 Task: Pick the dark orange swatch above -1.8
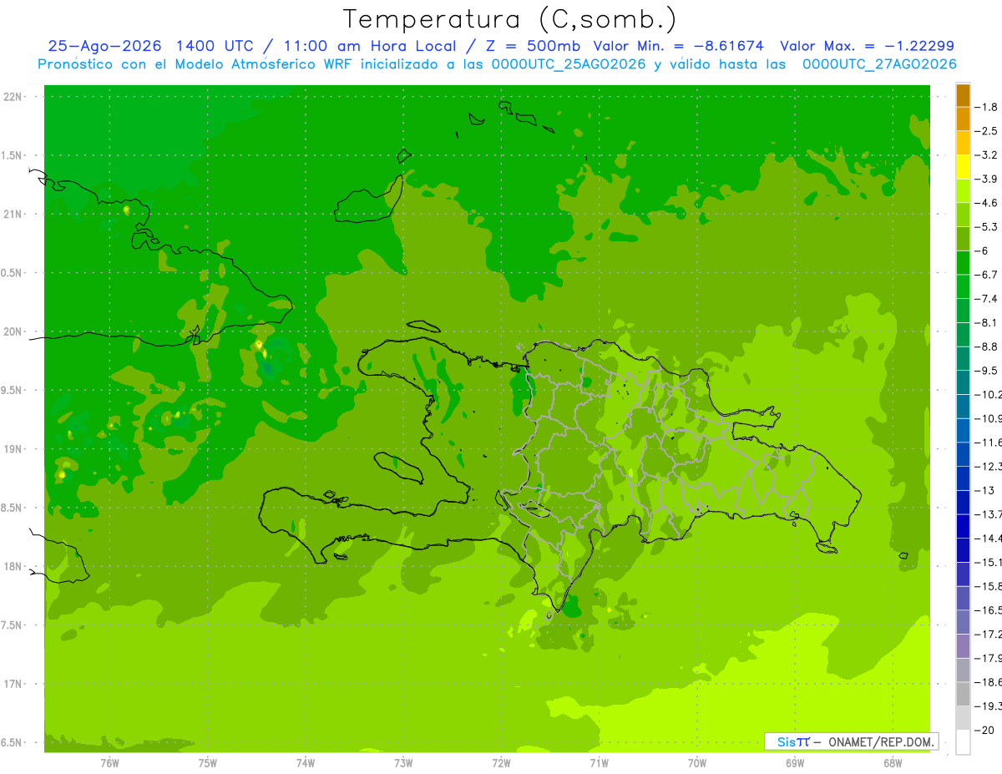click(x=963, y=95)
